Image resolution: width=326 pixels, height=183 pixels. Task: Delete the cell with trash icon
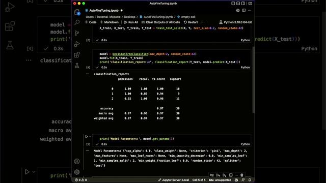(242, 175)
